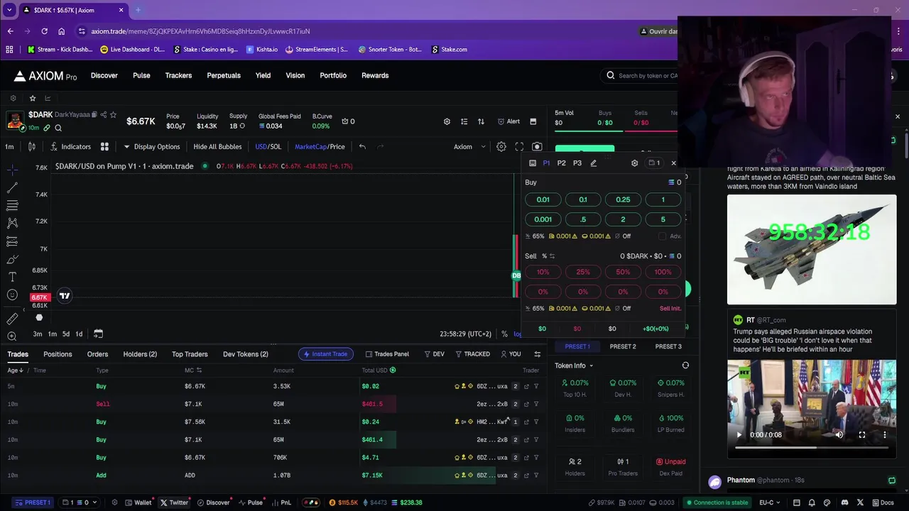Refresh Token Info with reload icon

pos(685,366)
